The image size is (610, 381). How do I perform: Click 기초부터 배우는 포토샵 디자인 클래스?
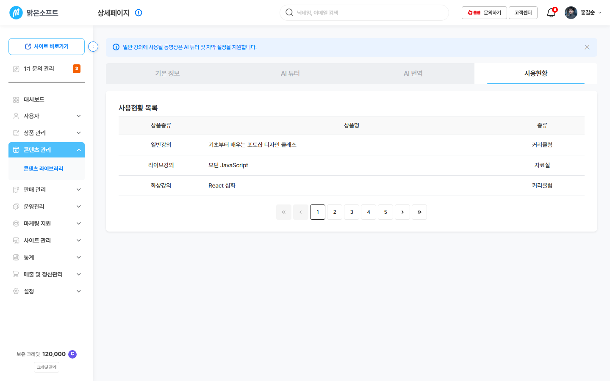pyautogui.click(x=252, y=145)
